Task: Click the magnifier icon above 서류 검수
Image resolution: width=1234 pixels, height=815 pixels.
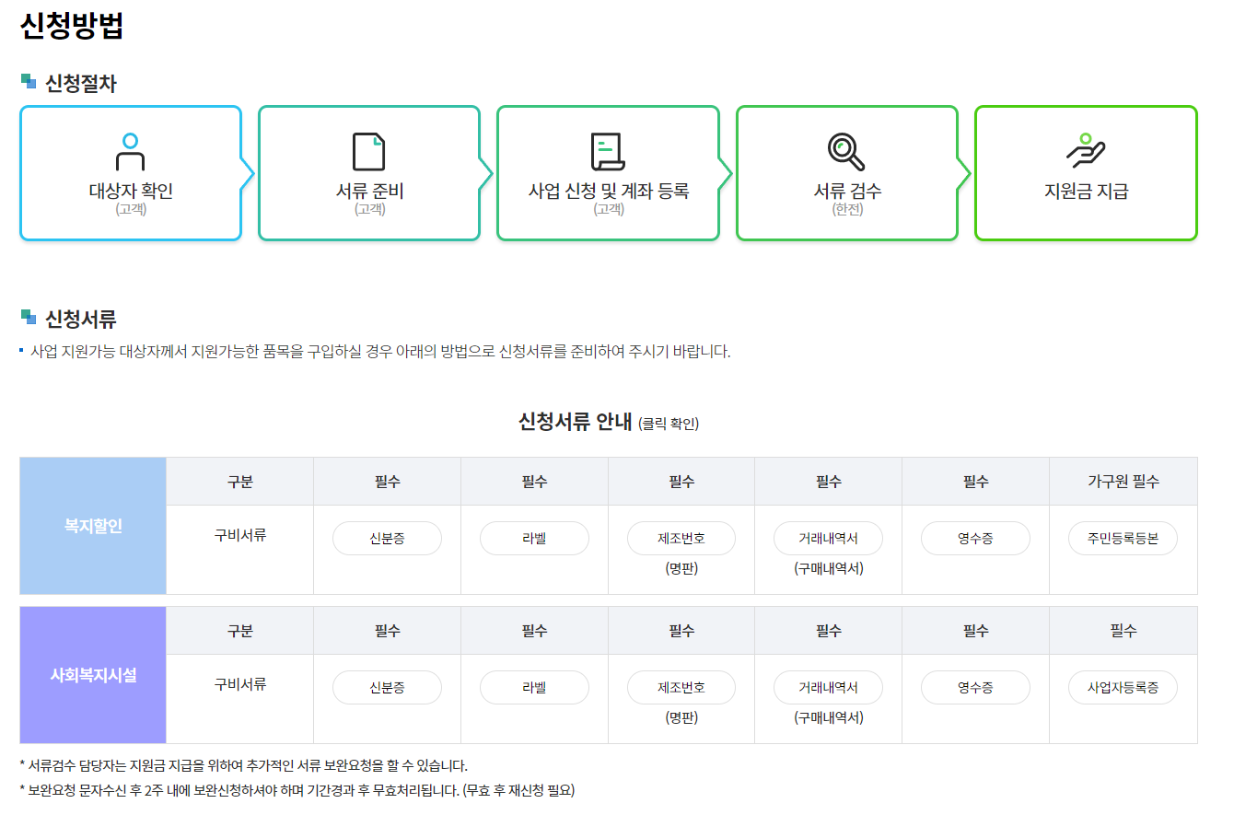Action: click(846, 152)
